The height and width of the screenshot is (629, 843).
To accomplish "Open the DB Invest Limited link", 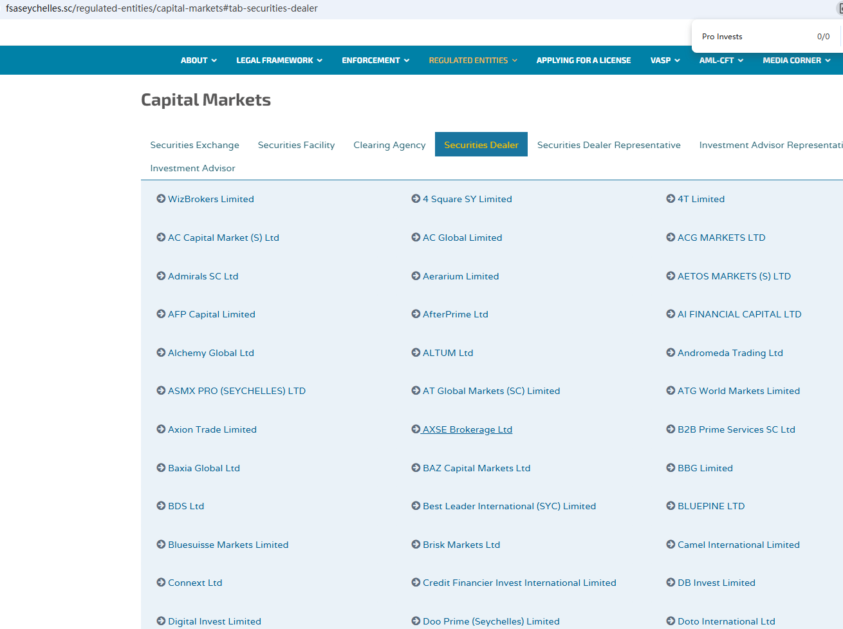I will [x=716, y=583].
